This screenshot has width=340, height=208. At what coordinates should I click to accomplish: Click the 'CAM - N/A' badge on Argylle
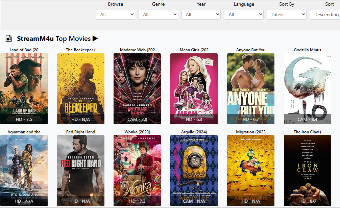[x=194, y=201]
